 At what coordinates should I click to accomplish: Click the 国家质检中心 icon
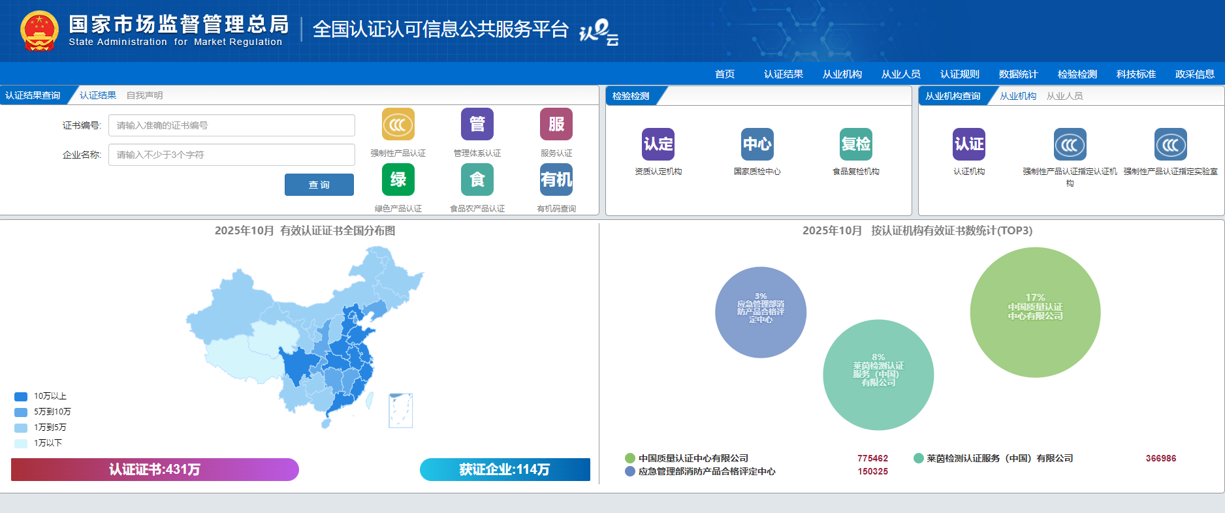click(757, 144)
